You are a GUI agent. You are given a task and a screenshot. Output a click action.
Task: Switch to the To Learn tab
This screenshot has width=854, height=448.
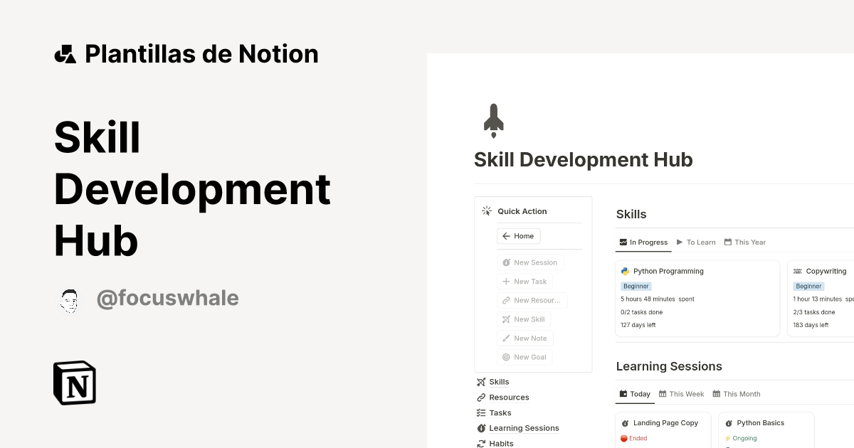(695, 242)
